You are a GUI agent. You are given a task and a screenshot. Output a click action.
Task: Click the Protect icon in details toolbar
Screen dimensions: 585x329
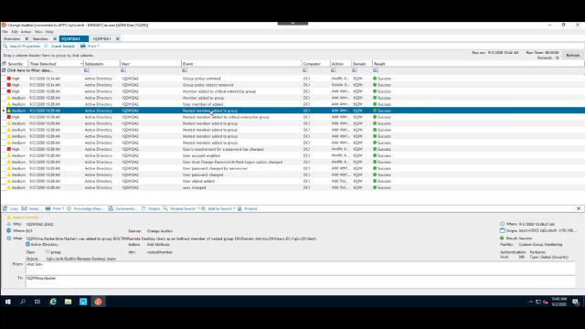coord(239,208)
